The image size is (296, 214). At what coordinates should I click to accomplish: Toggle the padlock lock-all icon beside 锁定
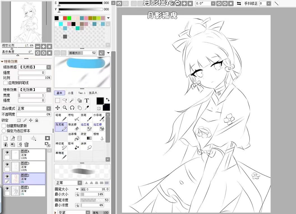[x=37, y=120]
